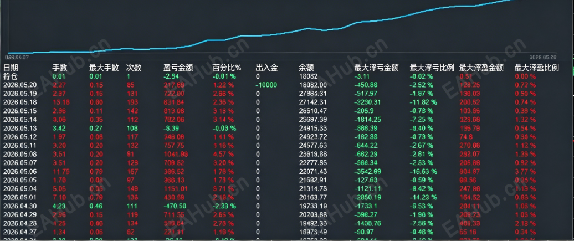Image resolution: width=574 pixels, height=241 pixels.
Task: Select the 2026.05.13 date cell
Action: coord(19,128)
